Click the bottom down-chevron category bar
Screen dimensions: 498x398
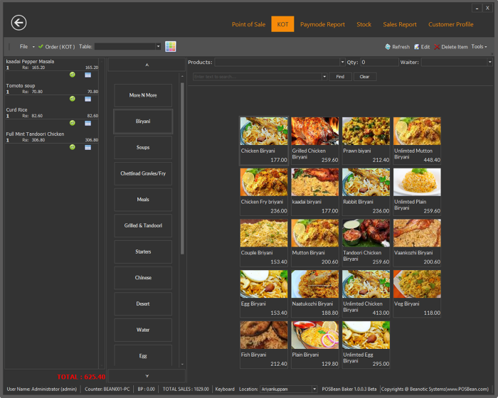[x=147, y=376]
